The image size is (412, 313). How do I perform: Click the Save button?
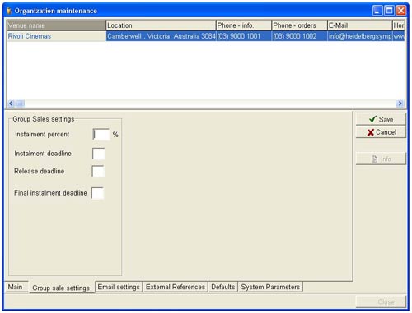(381, 119)
